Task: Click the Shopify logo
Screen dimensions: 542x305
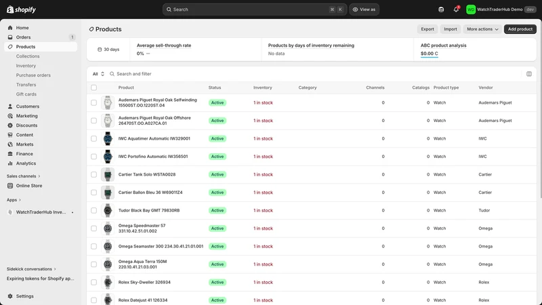Action: (x=21, y=9)
